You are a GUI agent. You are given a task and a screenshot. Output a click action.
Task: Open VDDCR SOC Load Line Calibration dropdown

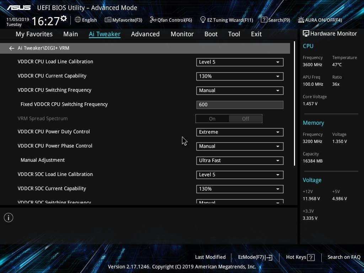click(240, 175)
